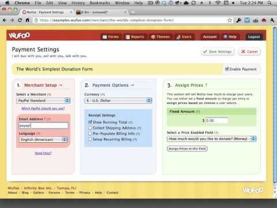The image size is (277, 208).
Task: Toggle the Enable Payment checkbox
Action: point(227,69)
